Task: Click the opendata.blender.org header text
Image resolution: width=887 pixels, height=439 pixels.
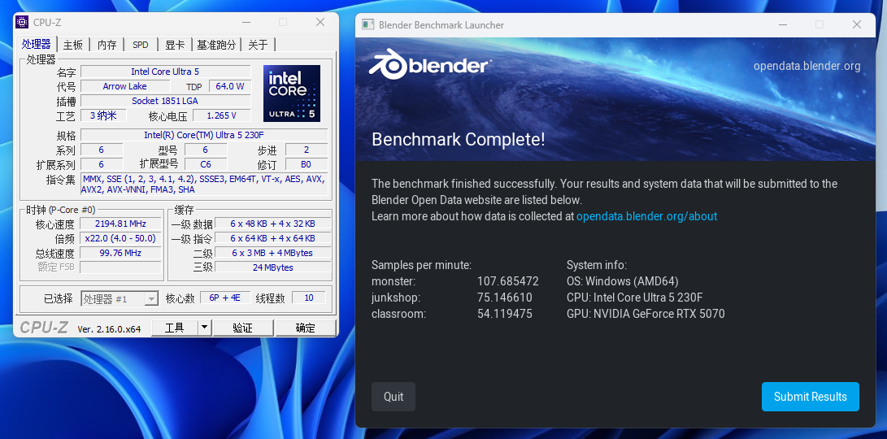Action: tap(807, 66)
